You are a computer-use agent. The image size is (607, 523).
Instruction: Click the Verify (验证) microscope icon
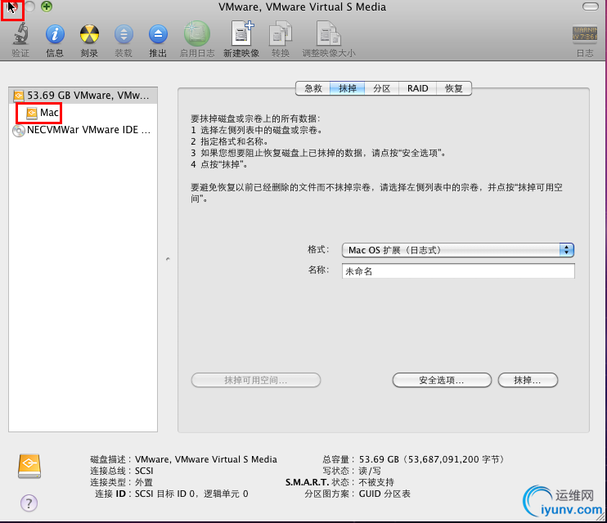(x=20, y=34)
